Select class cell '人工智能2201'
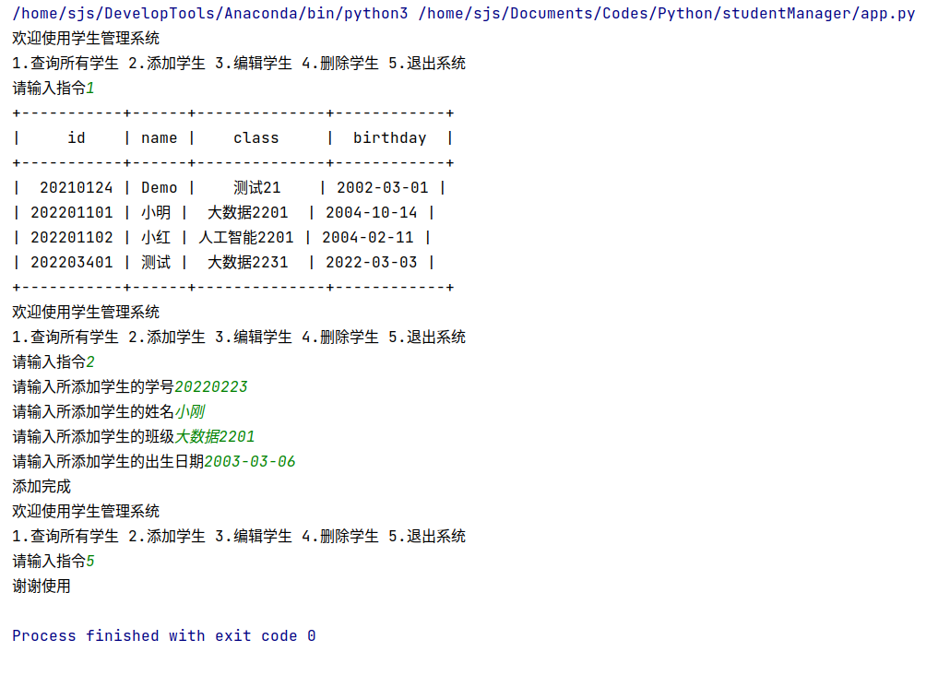938x687 pixels. click(246, 237)
